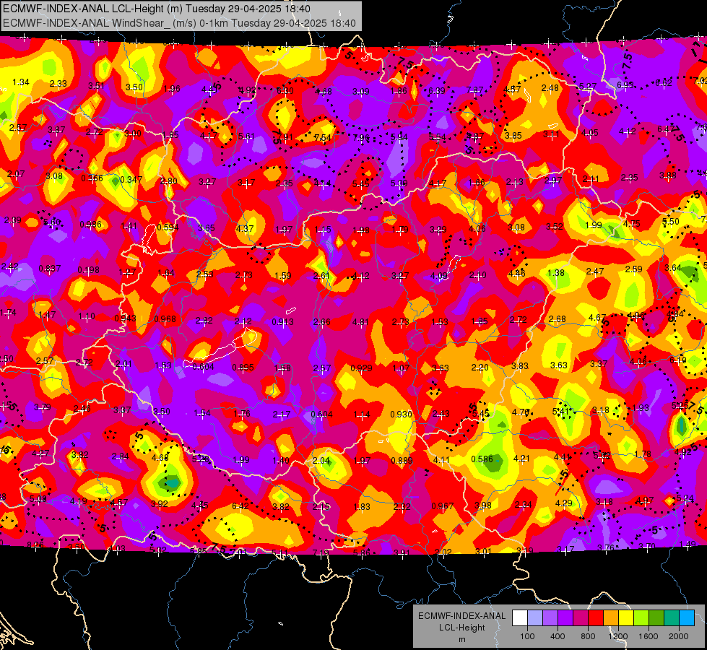This screenshot has height=650, width=707.
Task: Click the magenta legend swatch
Action: click(x=581, y=618)
